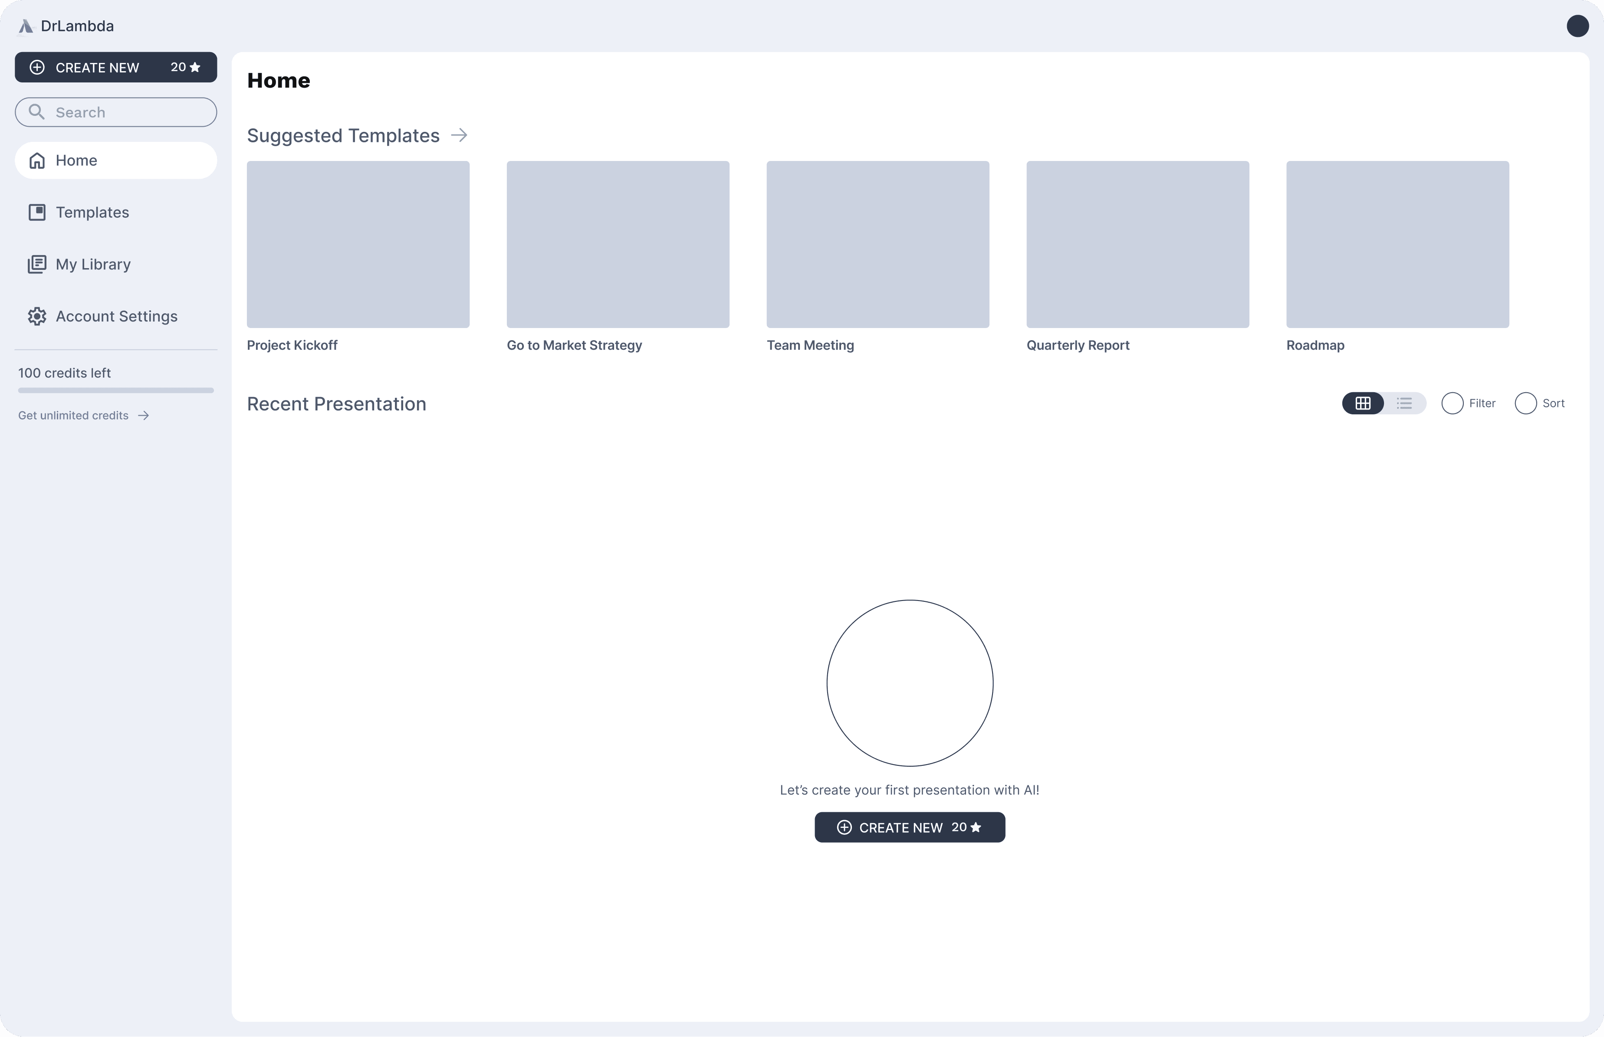Open Project Kickoff template thumbnail
The image size is (1604, 1037).
[358, 244]
